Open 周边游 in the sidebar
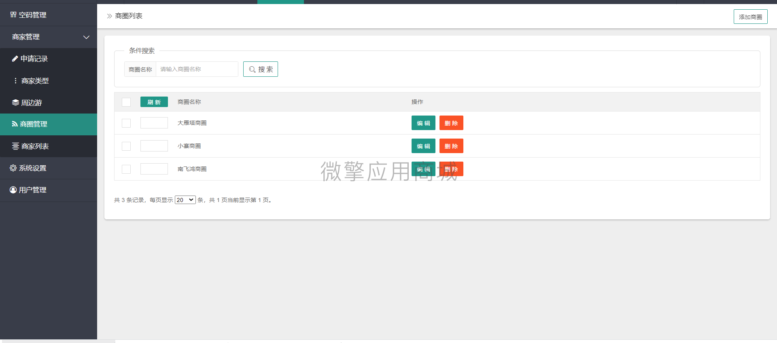The image size is (777, 343). [x=49, y=103]
